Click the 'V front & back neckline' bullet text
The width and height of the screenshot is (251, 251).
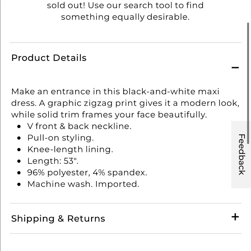click(79, 126)
